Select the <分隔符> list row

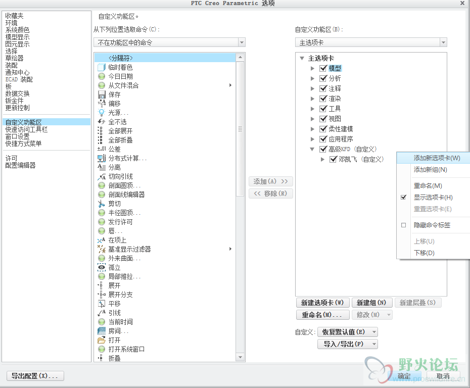click(165, 58)
